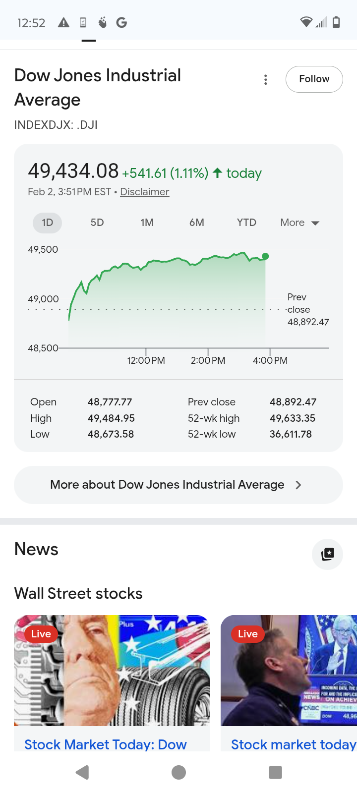Select the 1D chart range

point(48,223)
